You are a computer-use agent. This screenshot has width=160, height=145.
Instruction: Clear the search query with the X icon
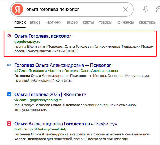coord(125,9)
